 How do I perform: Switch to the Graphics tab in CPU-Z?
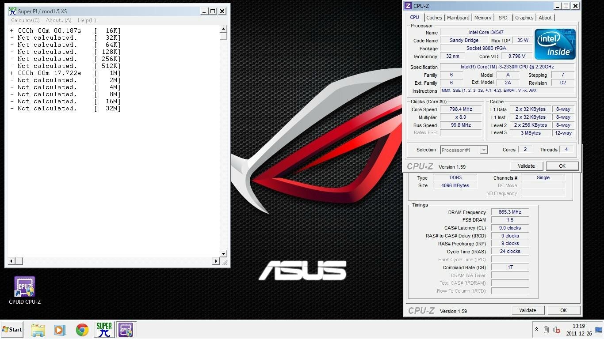click(x=524, y=18)
